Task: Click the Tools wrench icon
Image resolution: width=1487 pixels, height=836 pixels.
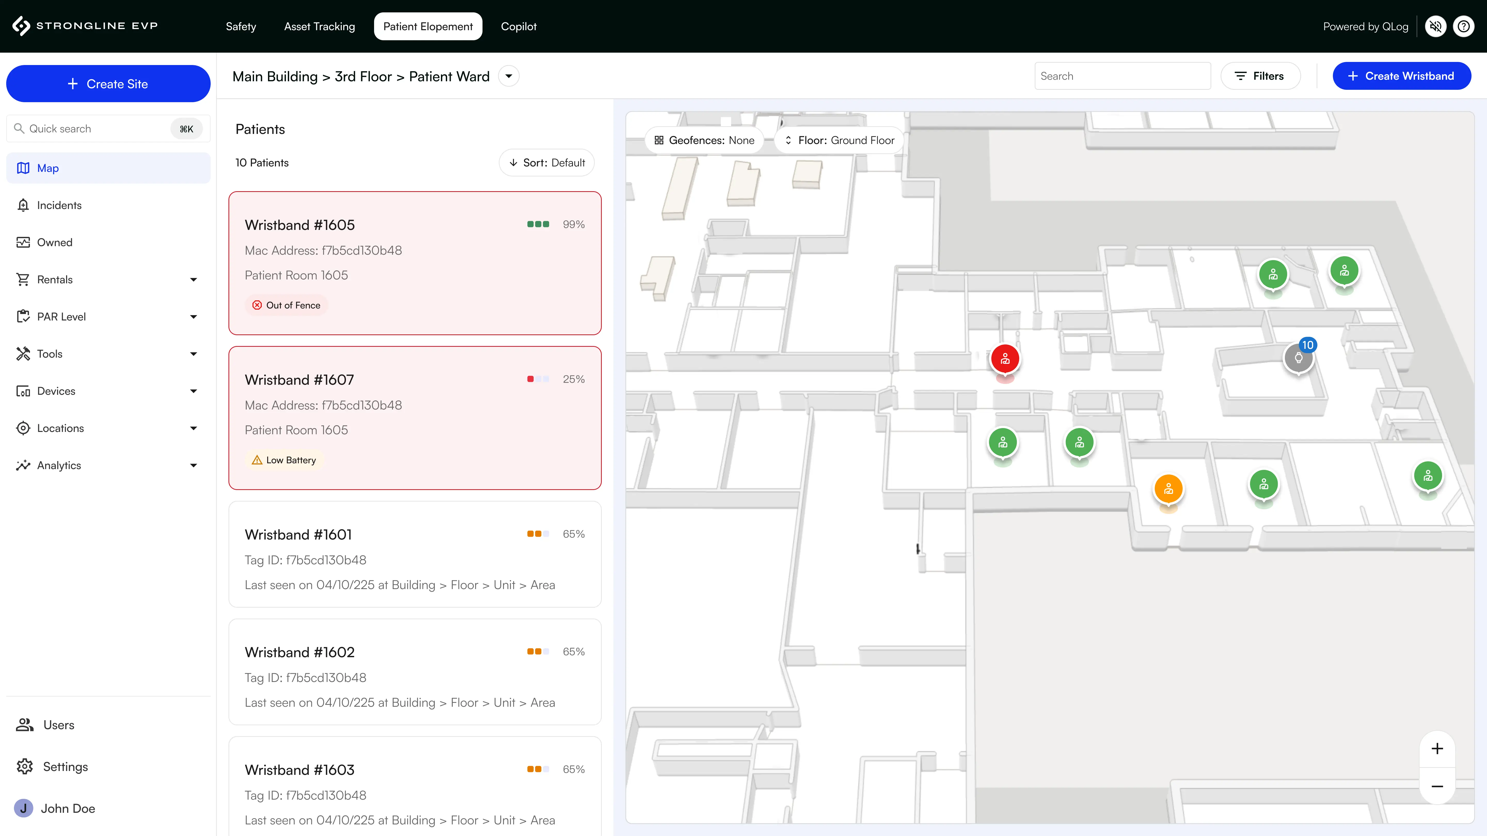Action: (x=23, y=354)
